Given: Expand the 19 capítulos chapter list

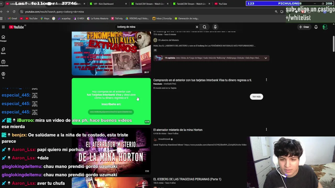Looking at the screenshot, I should (x=266, y=58).
